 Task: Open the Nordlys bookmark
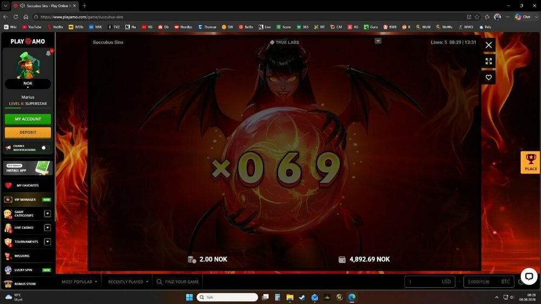(183, 27)
